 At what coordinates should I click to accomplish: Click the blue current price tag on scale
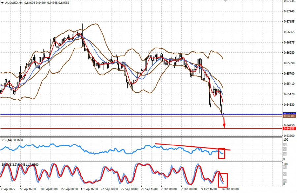[x=289, y=114]
